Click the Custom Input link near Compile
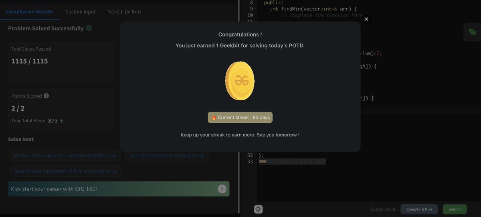The image size is (481, 217). pos(383,209)
